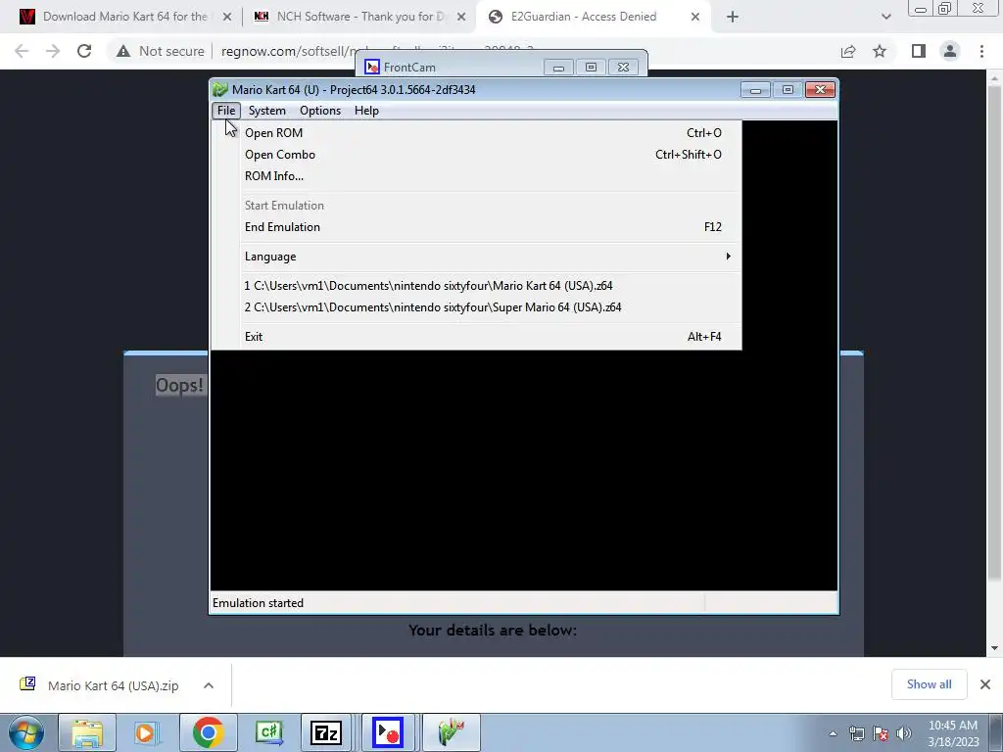Go forward in Chrome
Image resolution: width=1003 pixels, height=752 pixels.
click(53, 51)
